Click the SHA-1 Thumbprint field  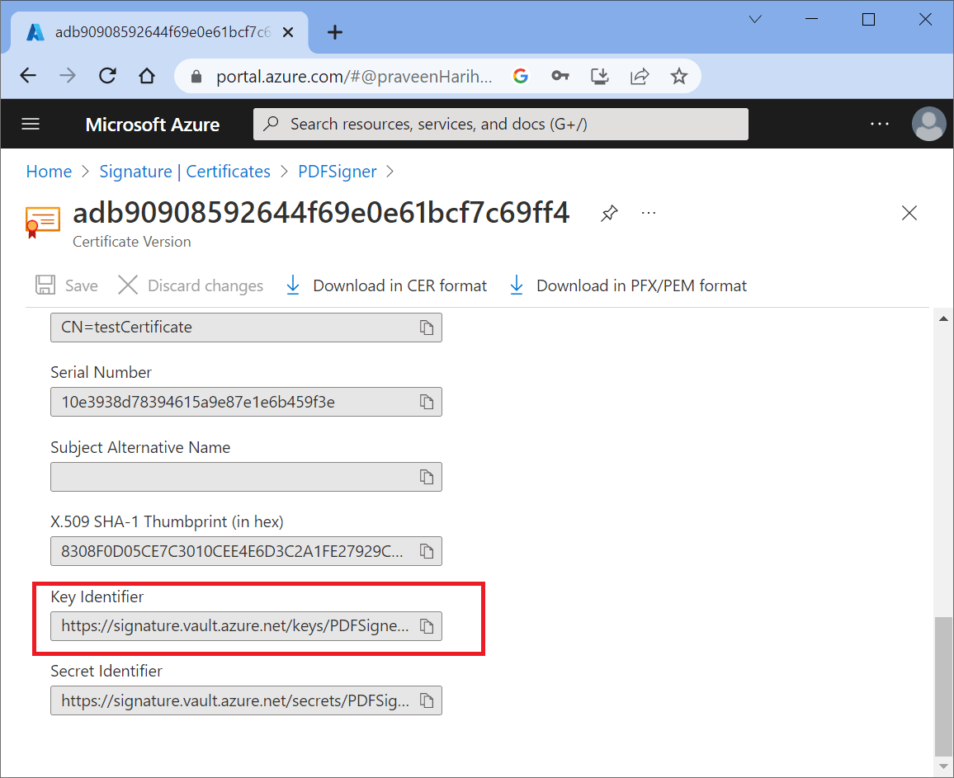246,551
